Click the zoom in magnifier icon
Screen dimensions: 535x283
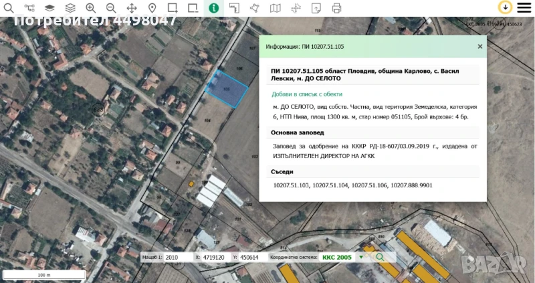click(x=91, y=8)
